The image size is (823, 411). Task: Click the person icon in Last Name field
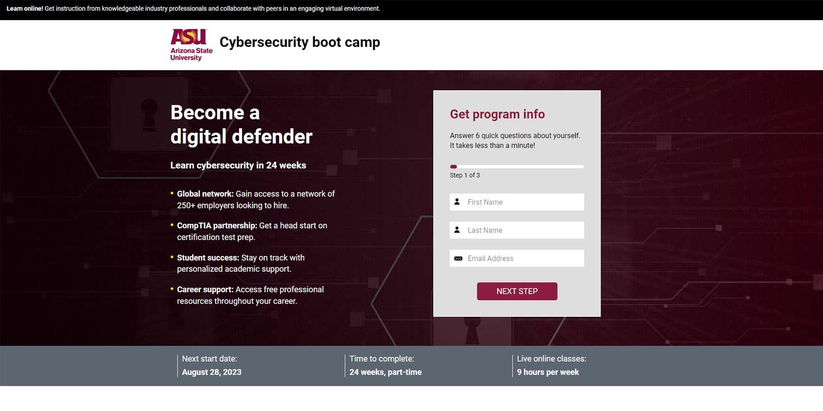tap(458, 230)
